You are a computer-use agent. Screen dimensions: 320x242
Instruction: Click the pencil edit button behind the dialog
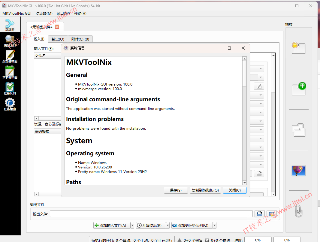[259, 86]
